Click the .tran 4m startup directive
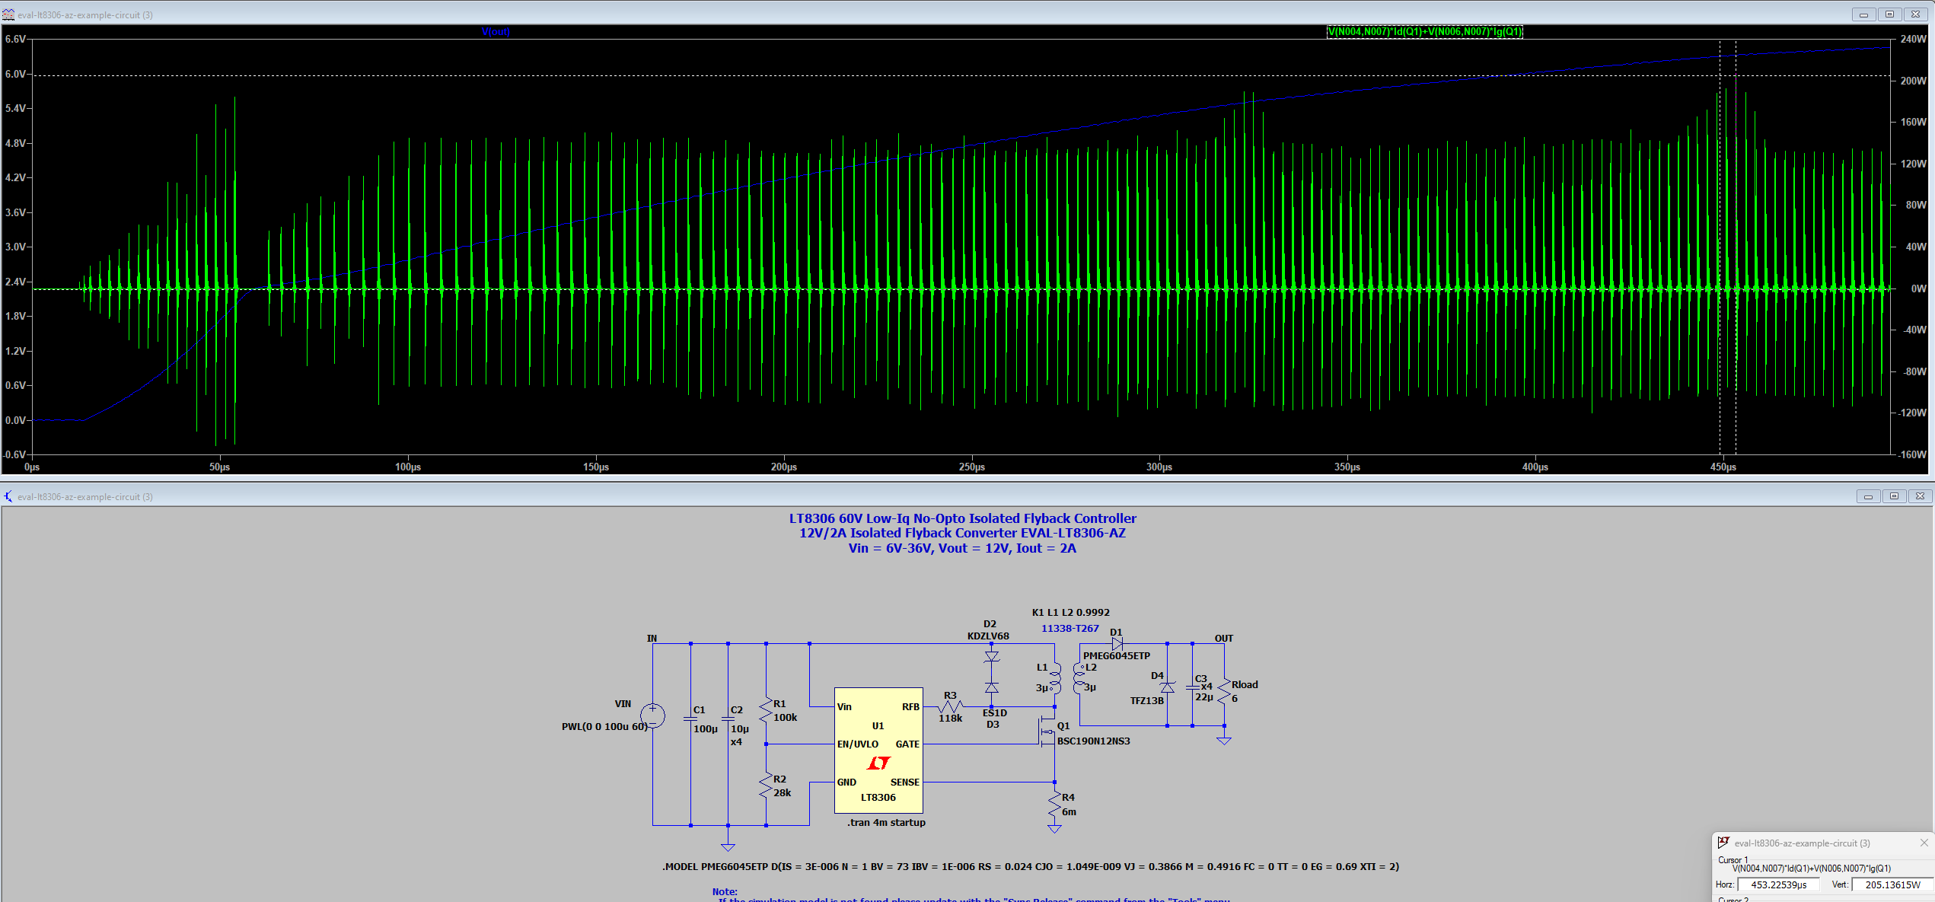The image size is (1935, 902). 887,823
